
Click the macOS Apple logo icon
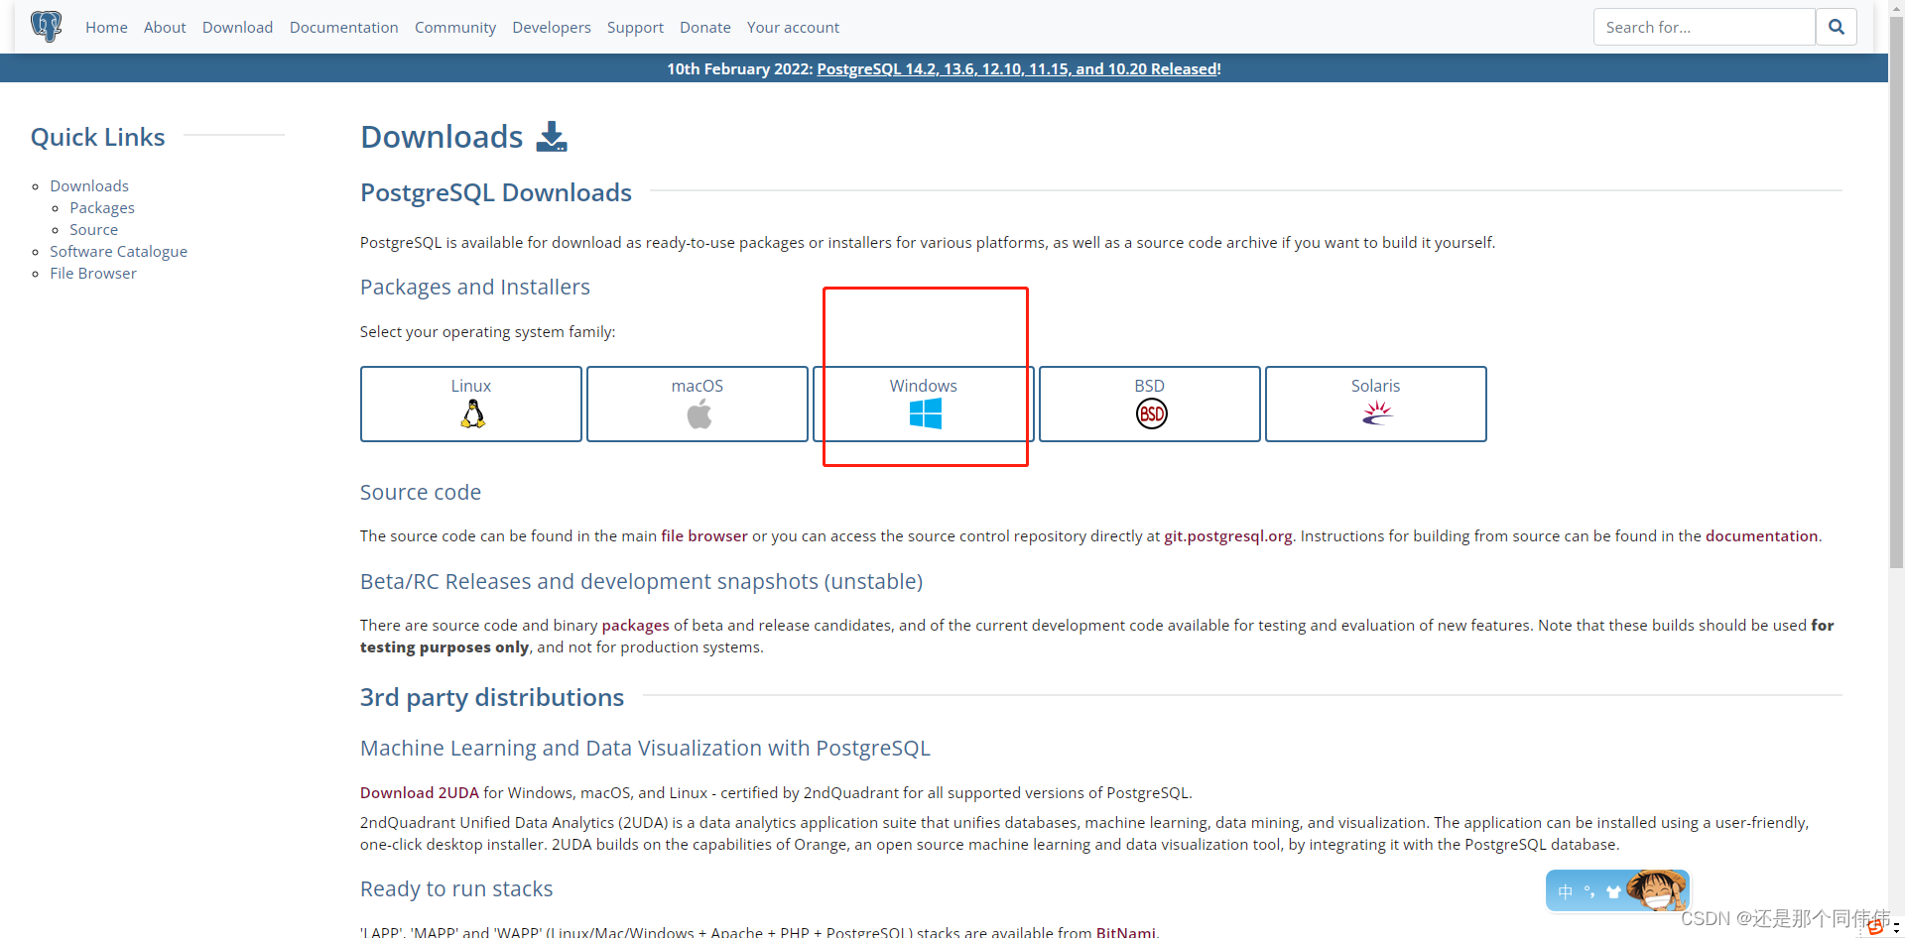point(698,413)
